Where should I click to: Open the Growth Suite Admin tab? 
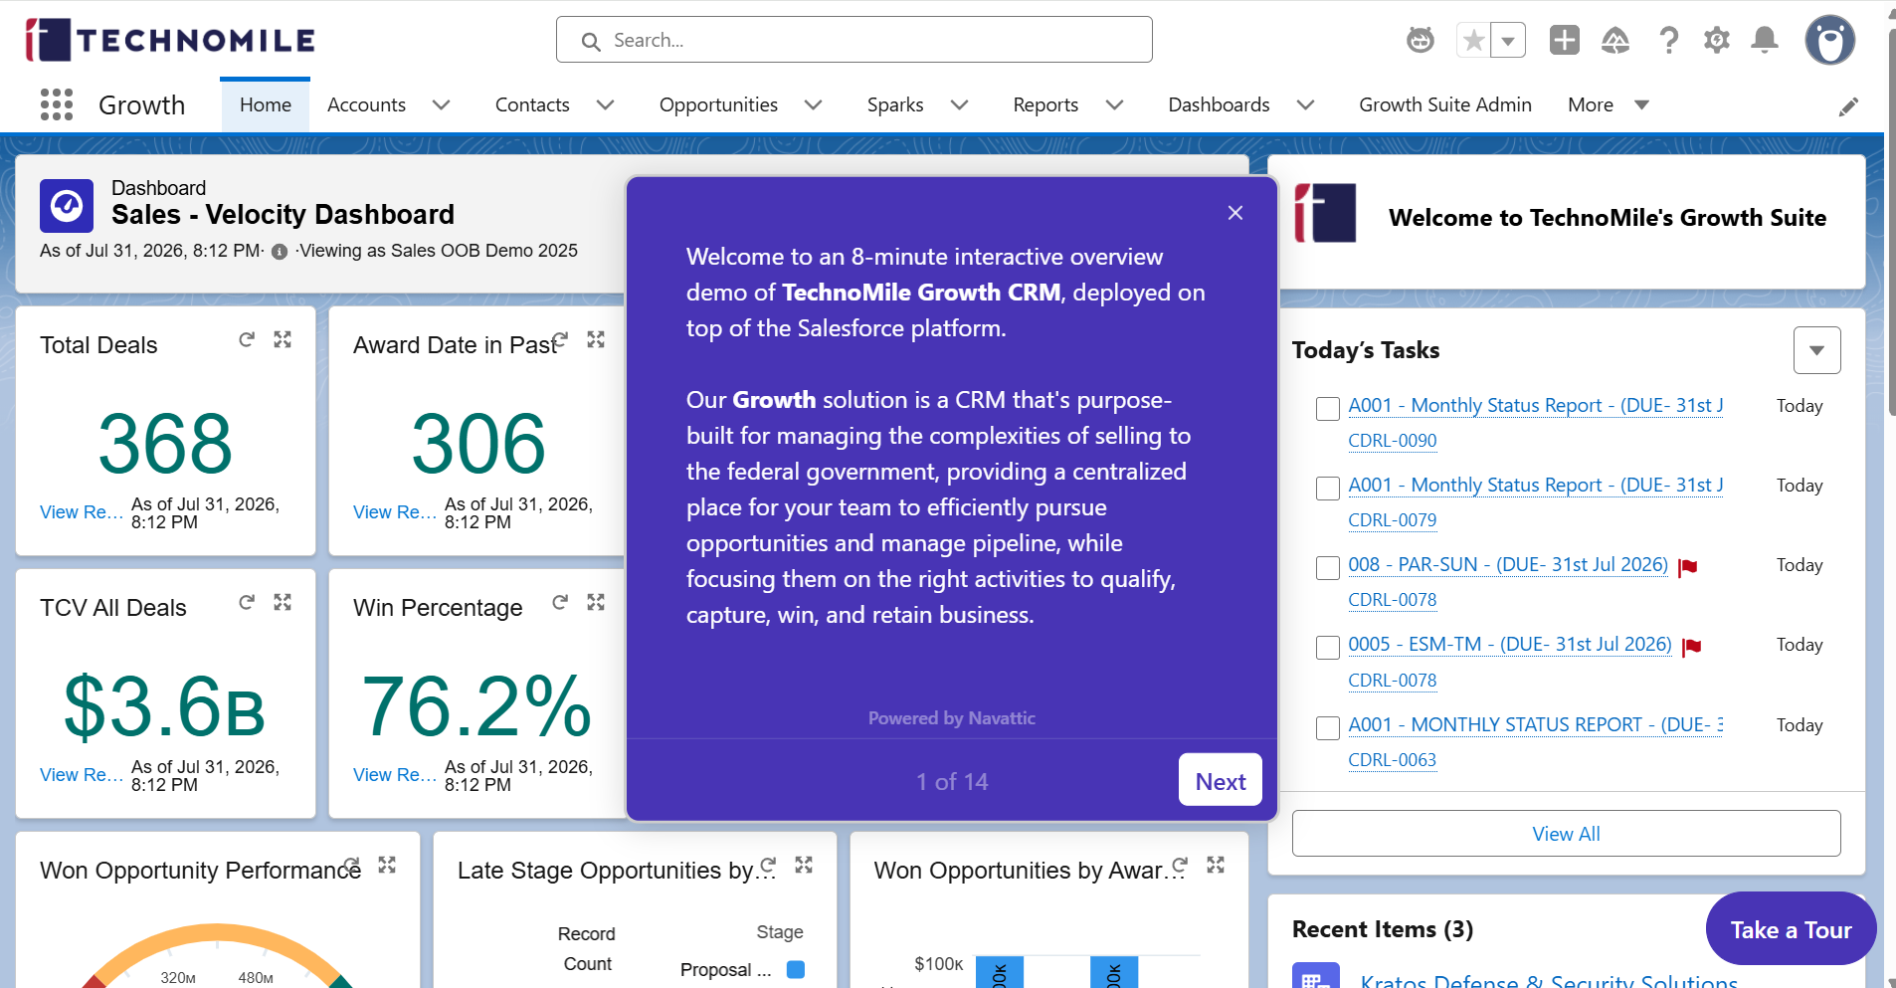pos(1445,105)
